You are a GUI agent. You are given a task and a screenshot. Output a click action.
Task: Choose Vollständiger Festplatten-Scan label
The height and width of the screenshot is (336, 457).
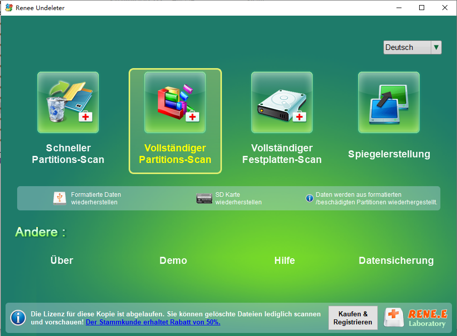pos(282,153)
